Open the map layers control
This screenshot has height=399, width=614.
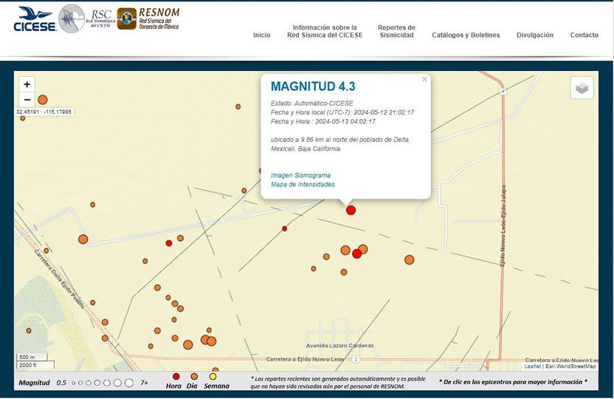pyautogui.click(x=582, y=88)
